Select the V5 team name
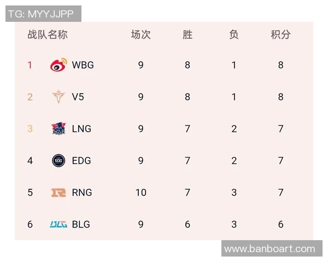328x262 pixels. click(x=78, y=97)
